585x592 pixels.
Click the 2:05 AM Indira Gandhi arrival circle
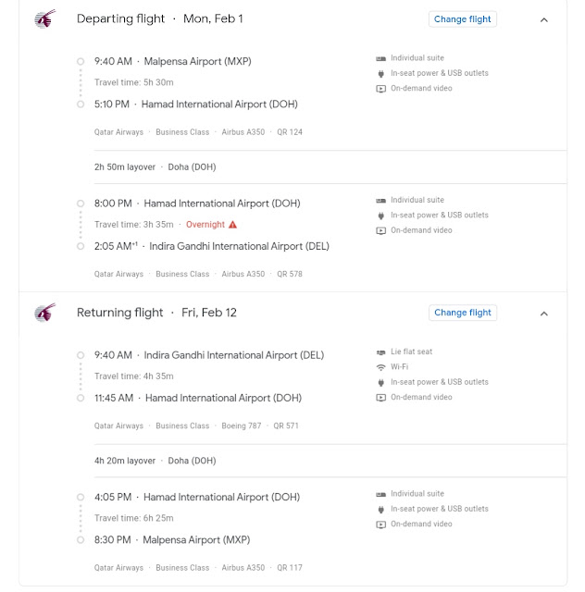coord(81,246)
